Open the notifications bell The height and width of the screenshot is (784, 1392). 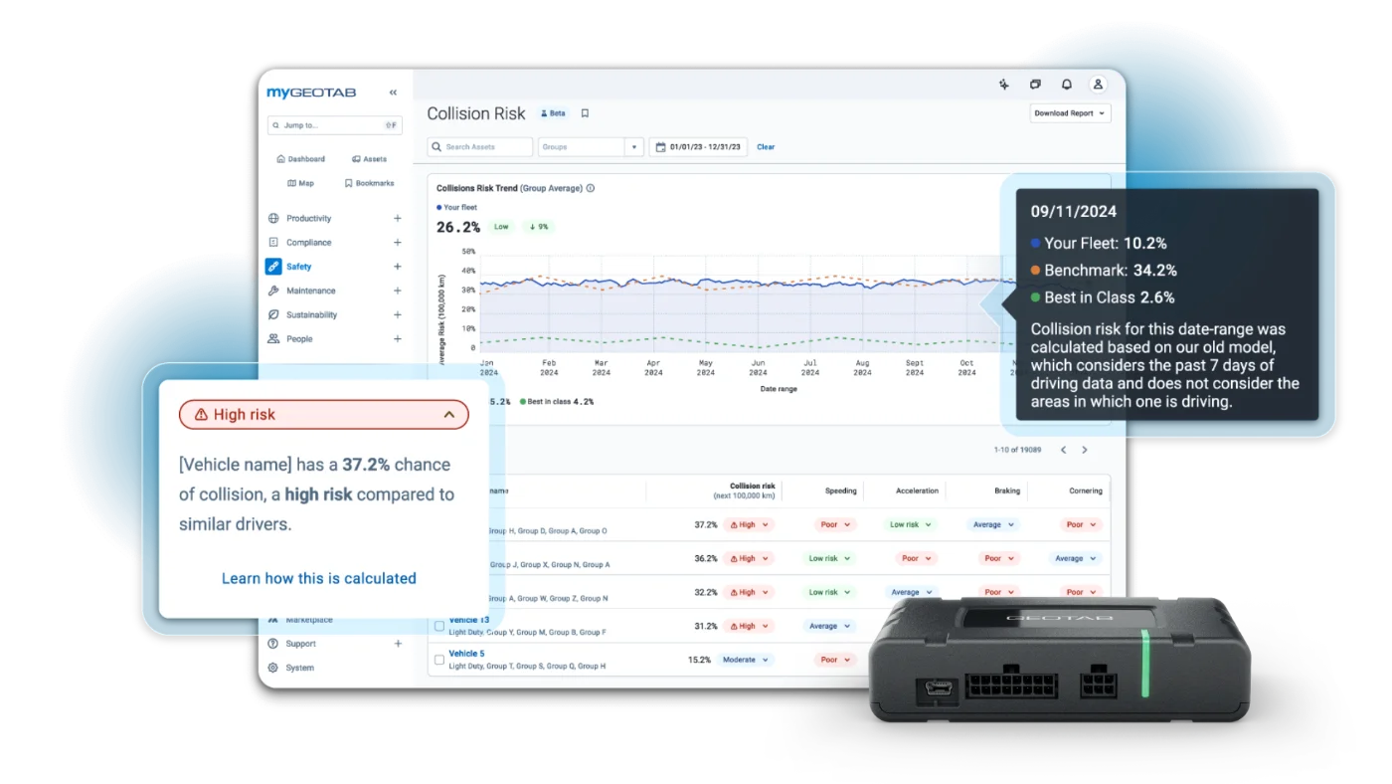(x=1067, y=85)
